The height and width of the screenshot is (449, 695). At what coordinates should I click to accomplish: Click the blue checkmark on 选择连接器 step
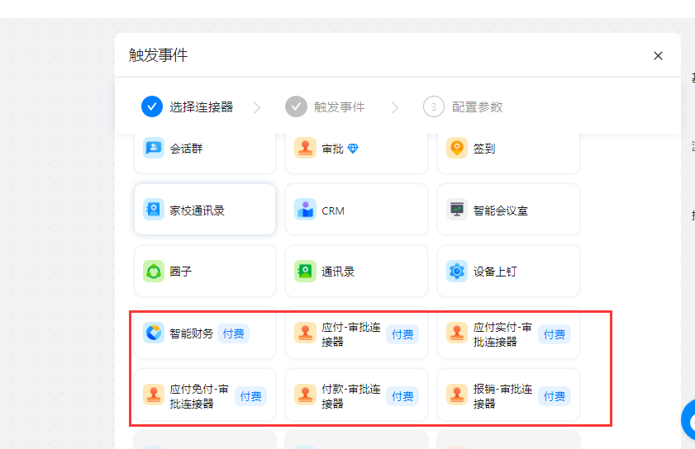point(152,106)
